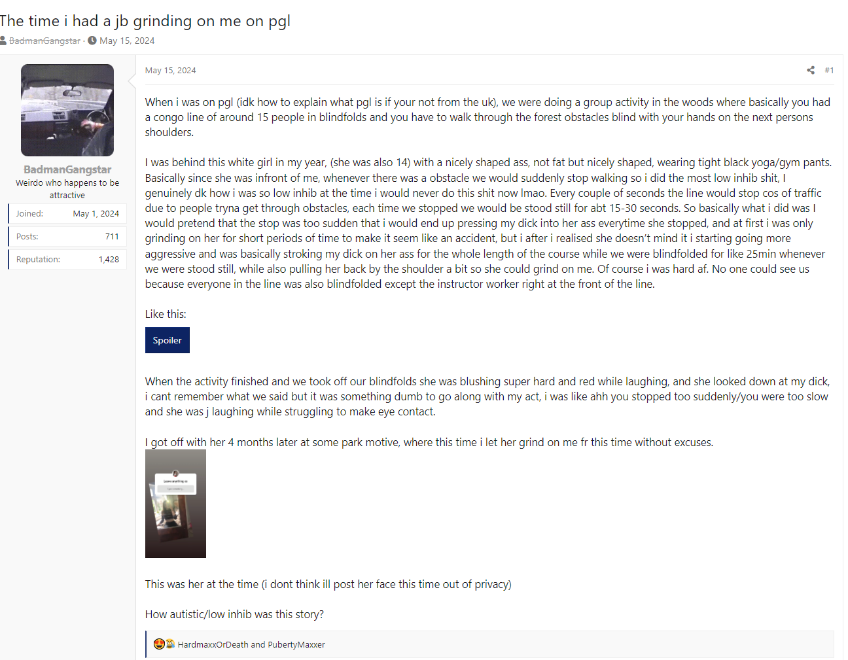The image size is (848, 660).
Task: Open BadmanGangstar profile name under avatar
Action: pyautogui.click(x=67, y=169)
